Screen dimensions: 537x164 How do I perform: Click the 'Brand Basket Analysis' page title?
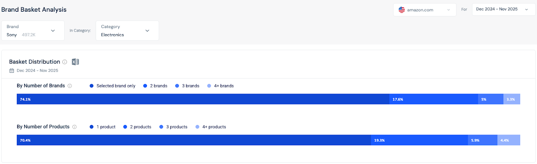click(x=34, y=10)
